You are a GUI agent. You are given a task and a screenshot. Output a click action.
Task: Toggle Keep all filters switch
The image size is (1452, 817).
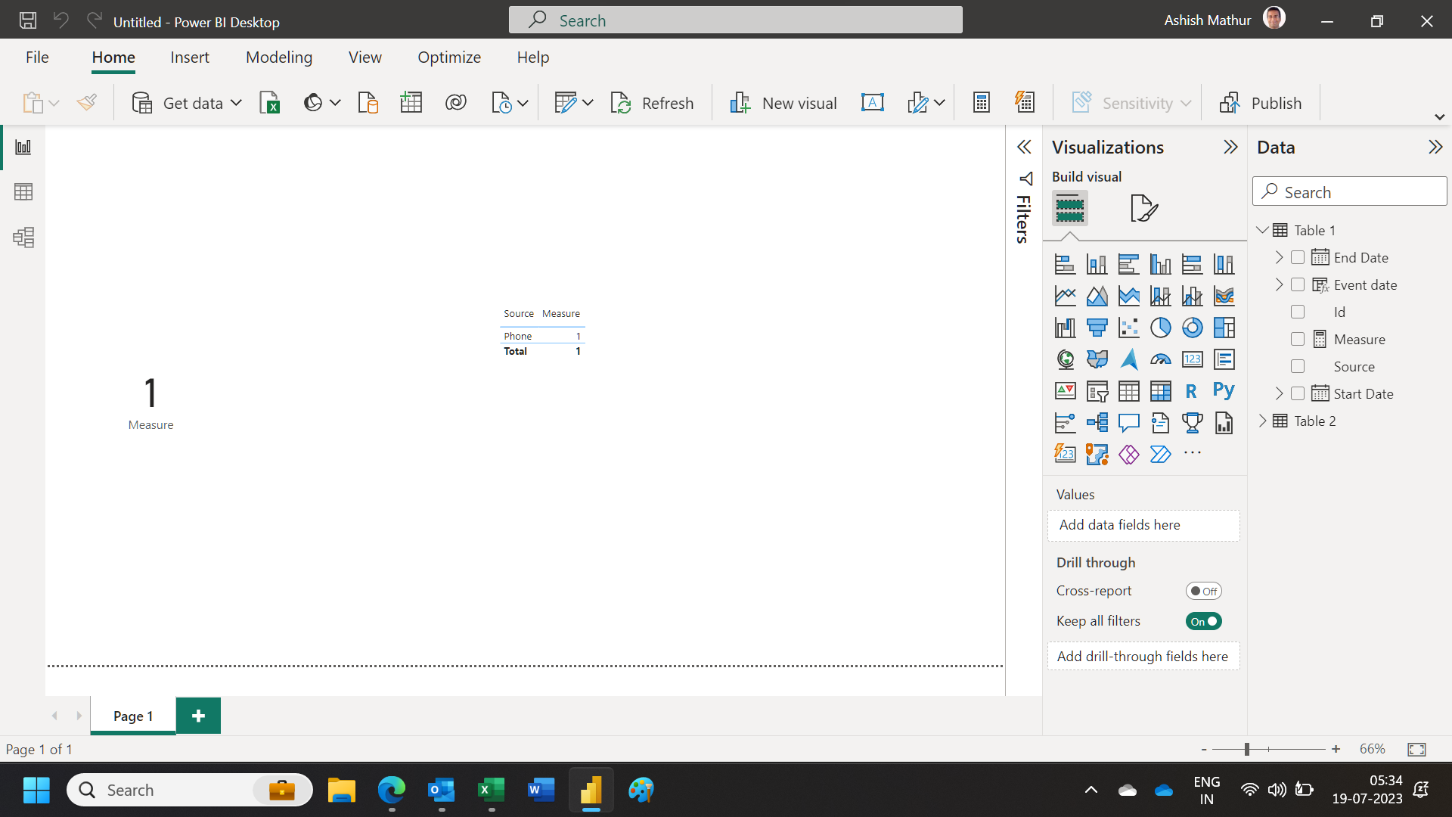[x=1203, y=622]
